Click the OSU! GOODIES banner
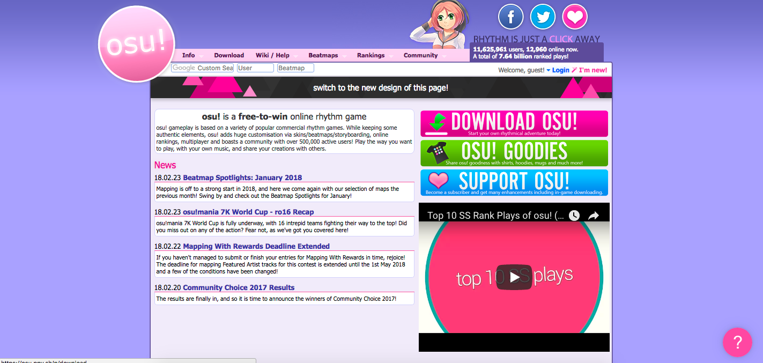The width and height of the screenshot is (763, 363). coord(514,153)
